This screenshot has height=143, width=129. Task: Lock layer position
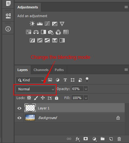pos(43,98)
